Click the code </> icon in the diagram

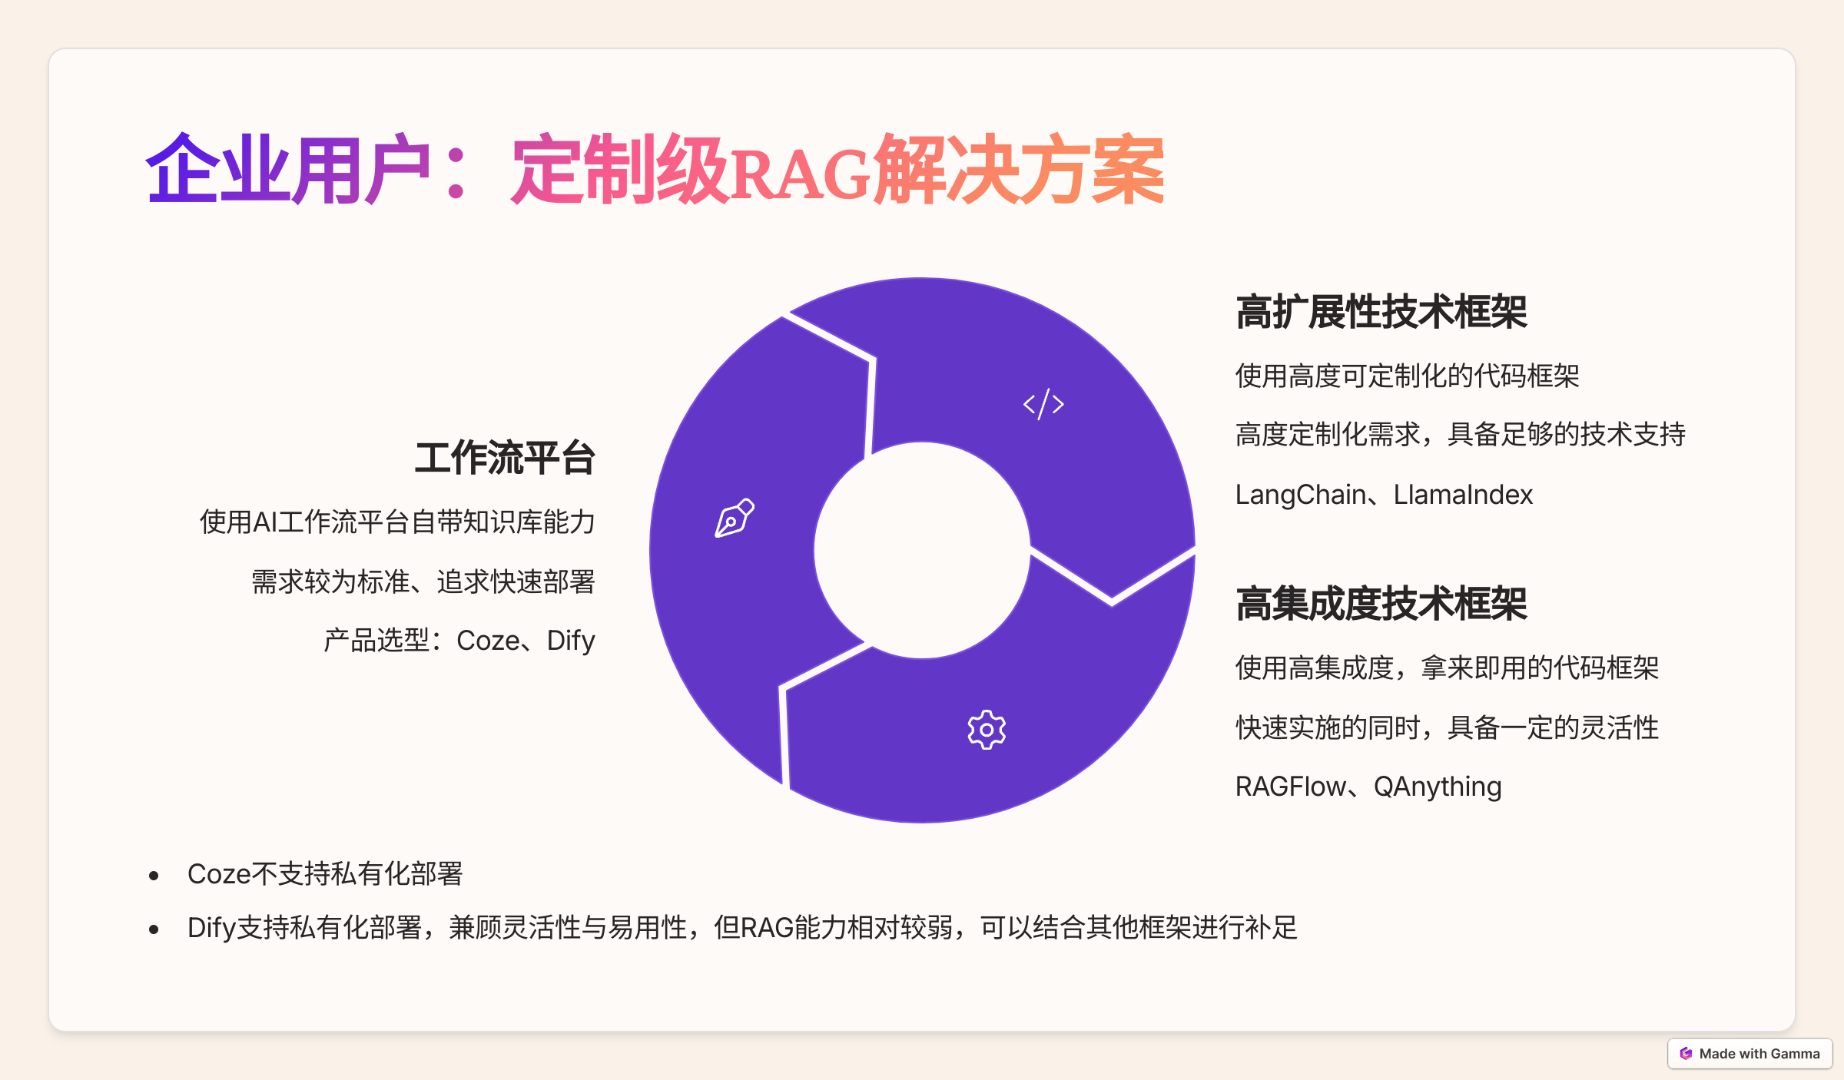tap(1044, 403)
